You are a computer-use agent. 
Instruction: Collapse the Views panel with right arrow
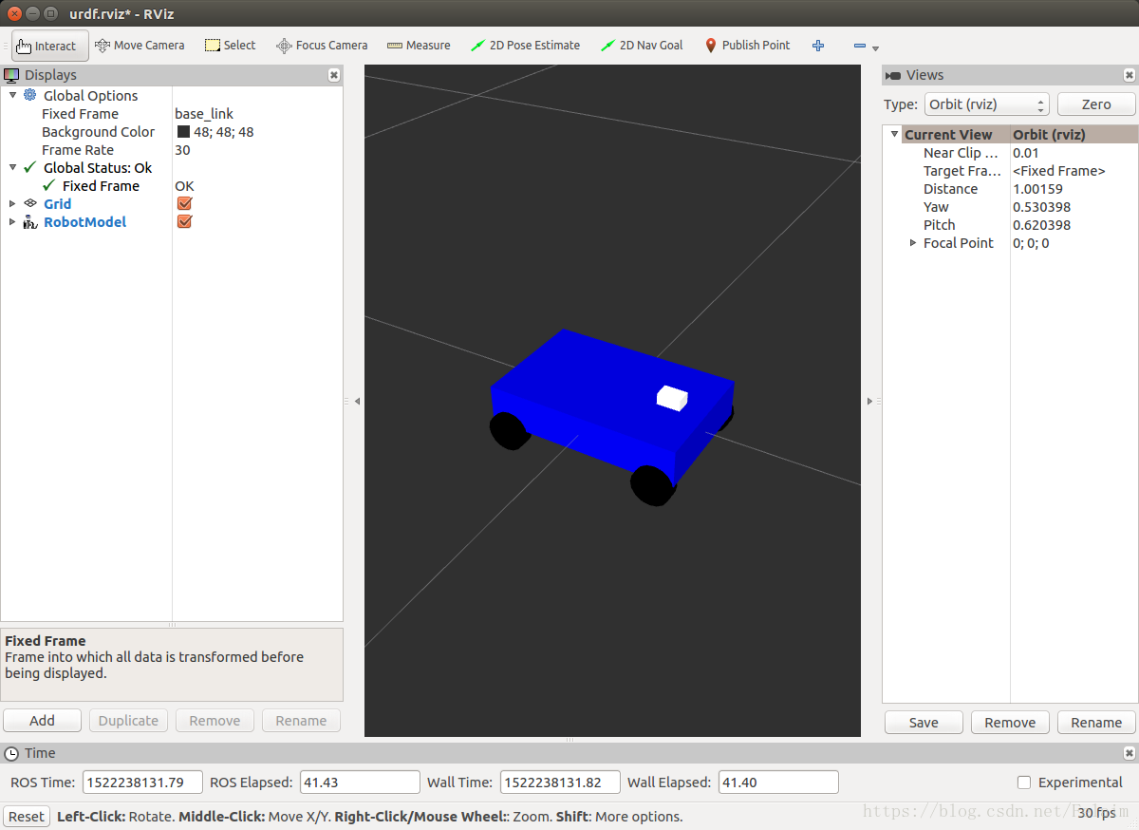tap(869, 402)
